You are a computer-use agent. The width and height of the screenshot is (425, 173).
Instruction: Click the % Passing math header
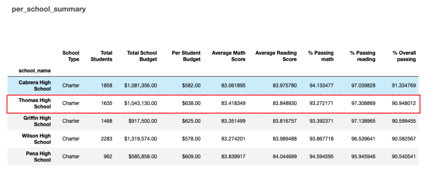tap(321, 56)
